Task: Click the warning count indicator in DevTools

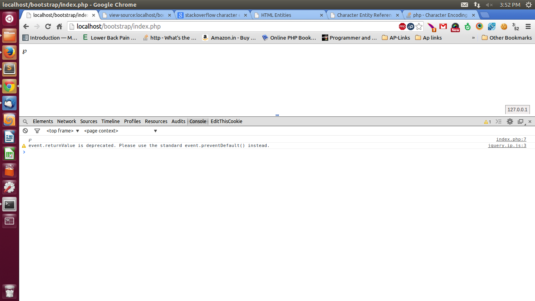Action: pos(488,121)
